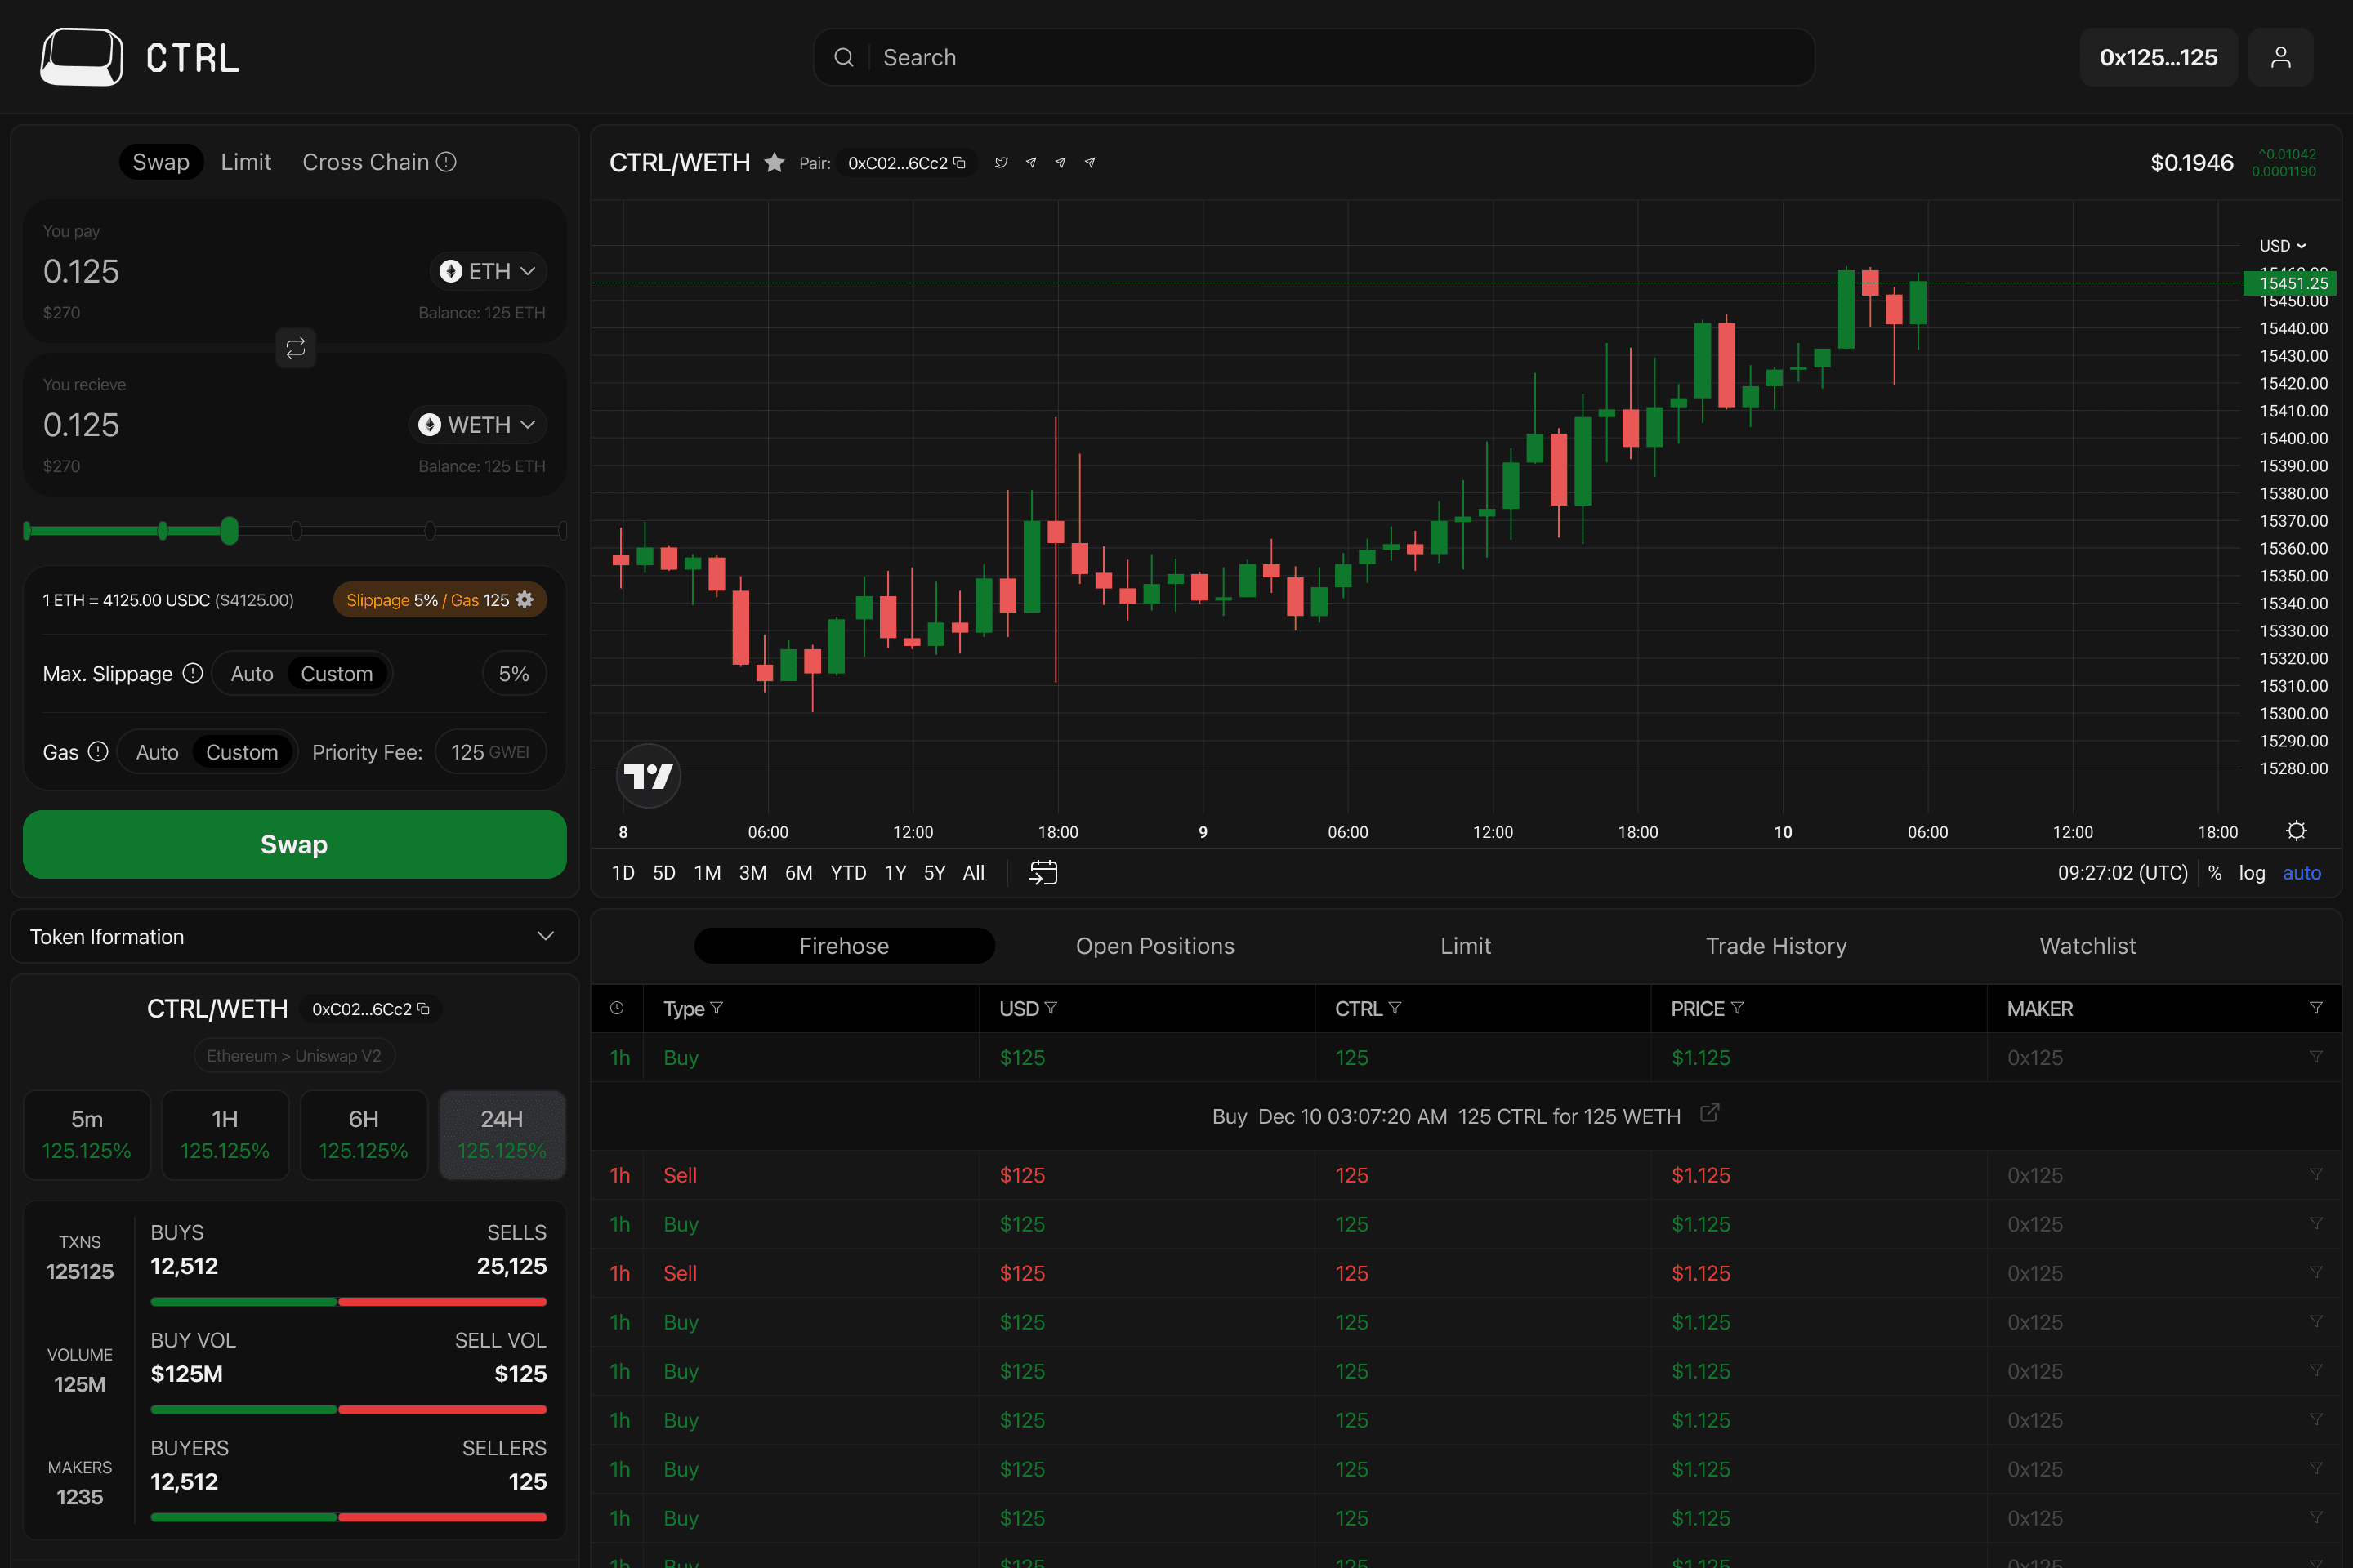Open the Twitter bird link icon

(1002, 162)
